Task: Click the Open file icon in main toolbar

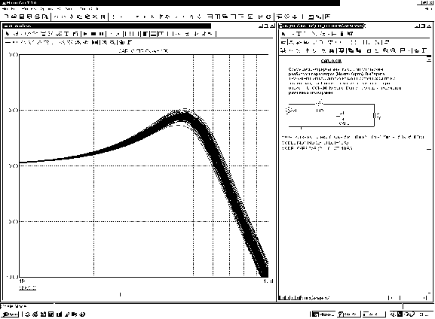Action: (14, 17)
